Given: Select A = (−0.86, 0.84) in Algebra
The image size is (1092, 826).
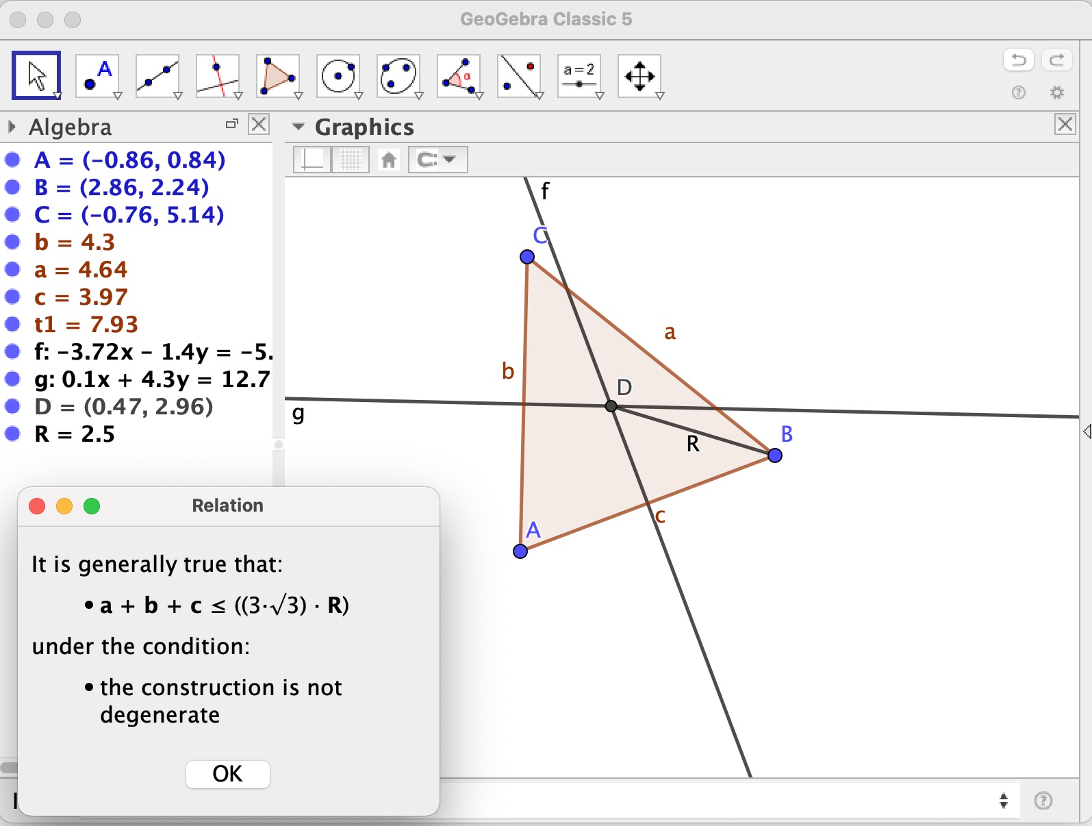Looking at the screenshot, I should tap(130, 160).
